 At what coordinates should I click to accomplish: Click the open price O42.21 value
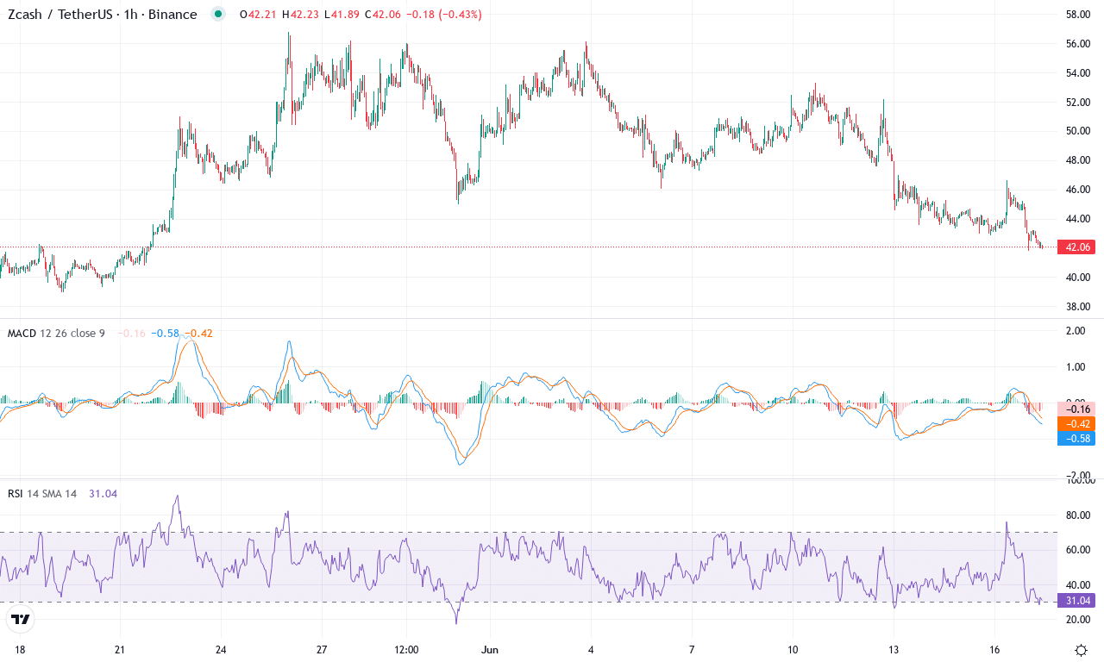pyautogui.click(x=257, y=15)
